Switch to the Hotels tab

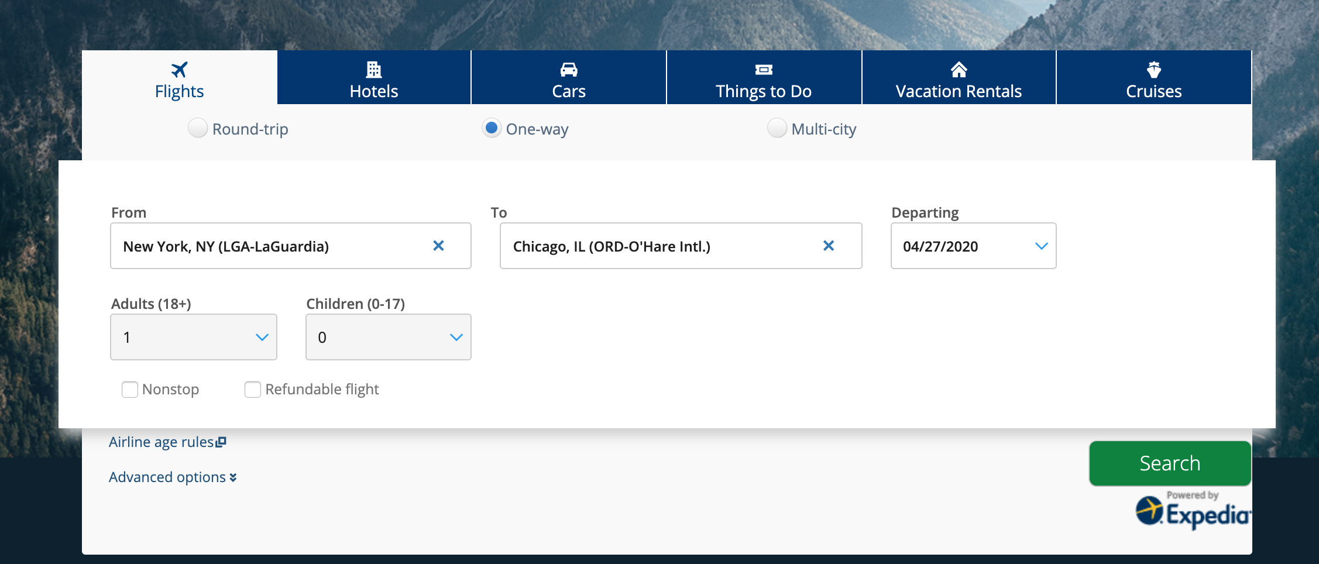coord(374,77)
